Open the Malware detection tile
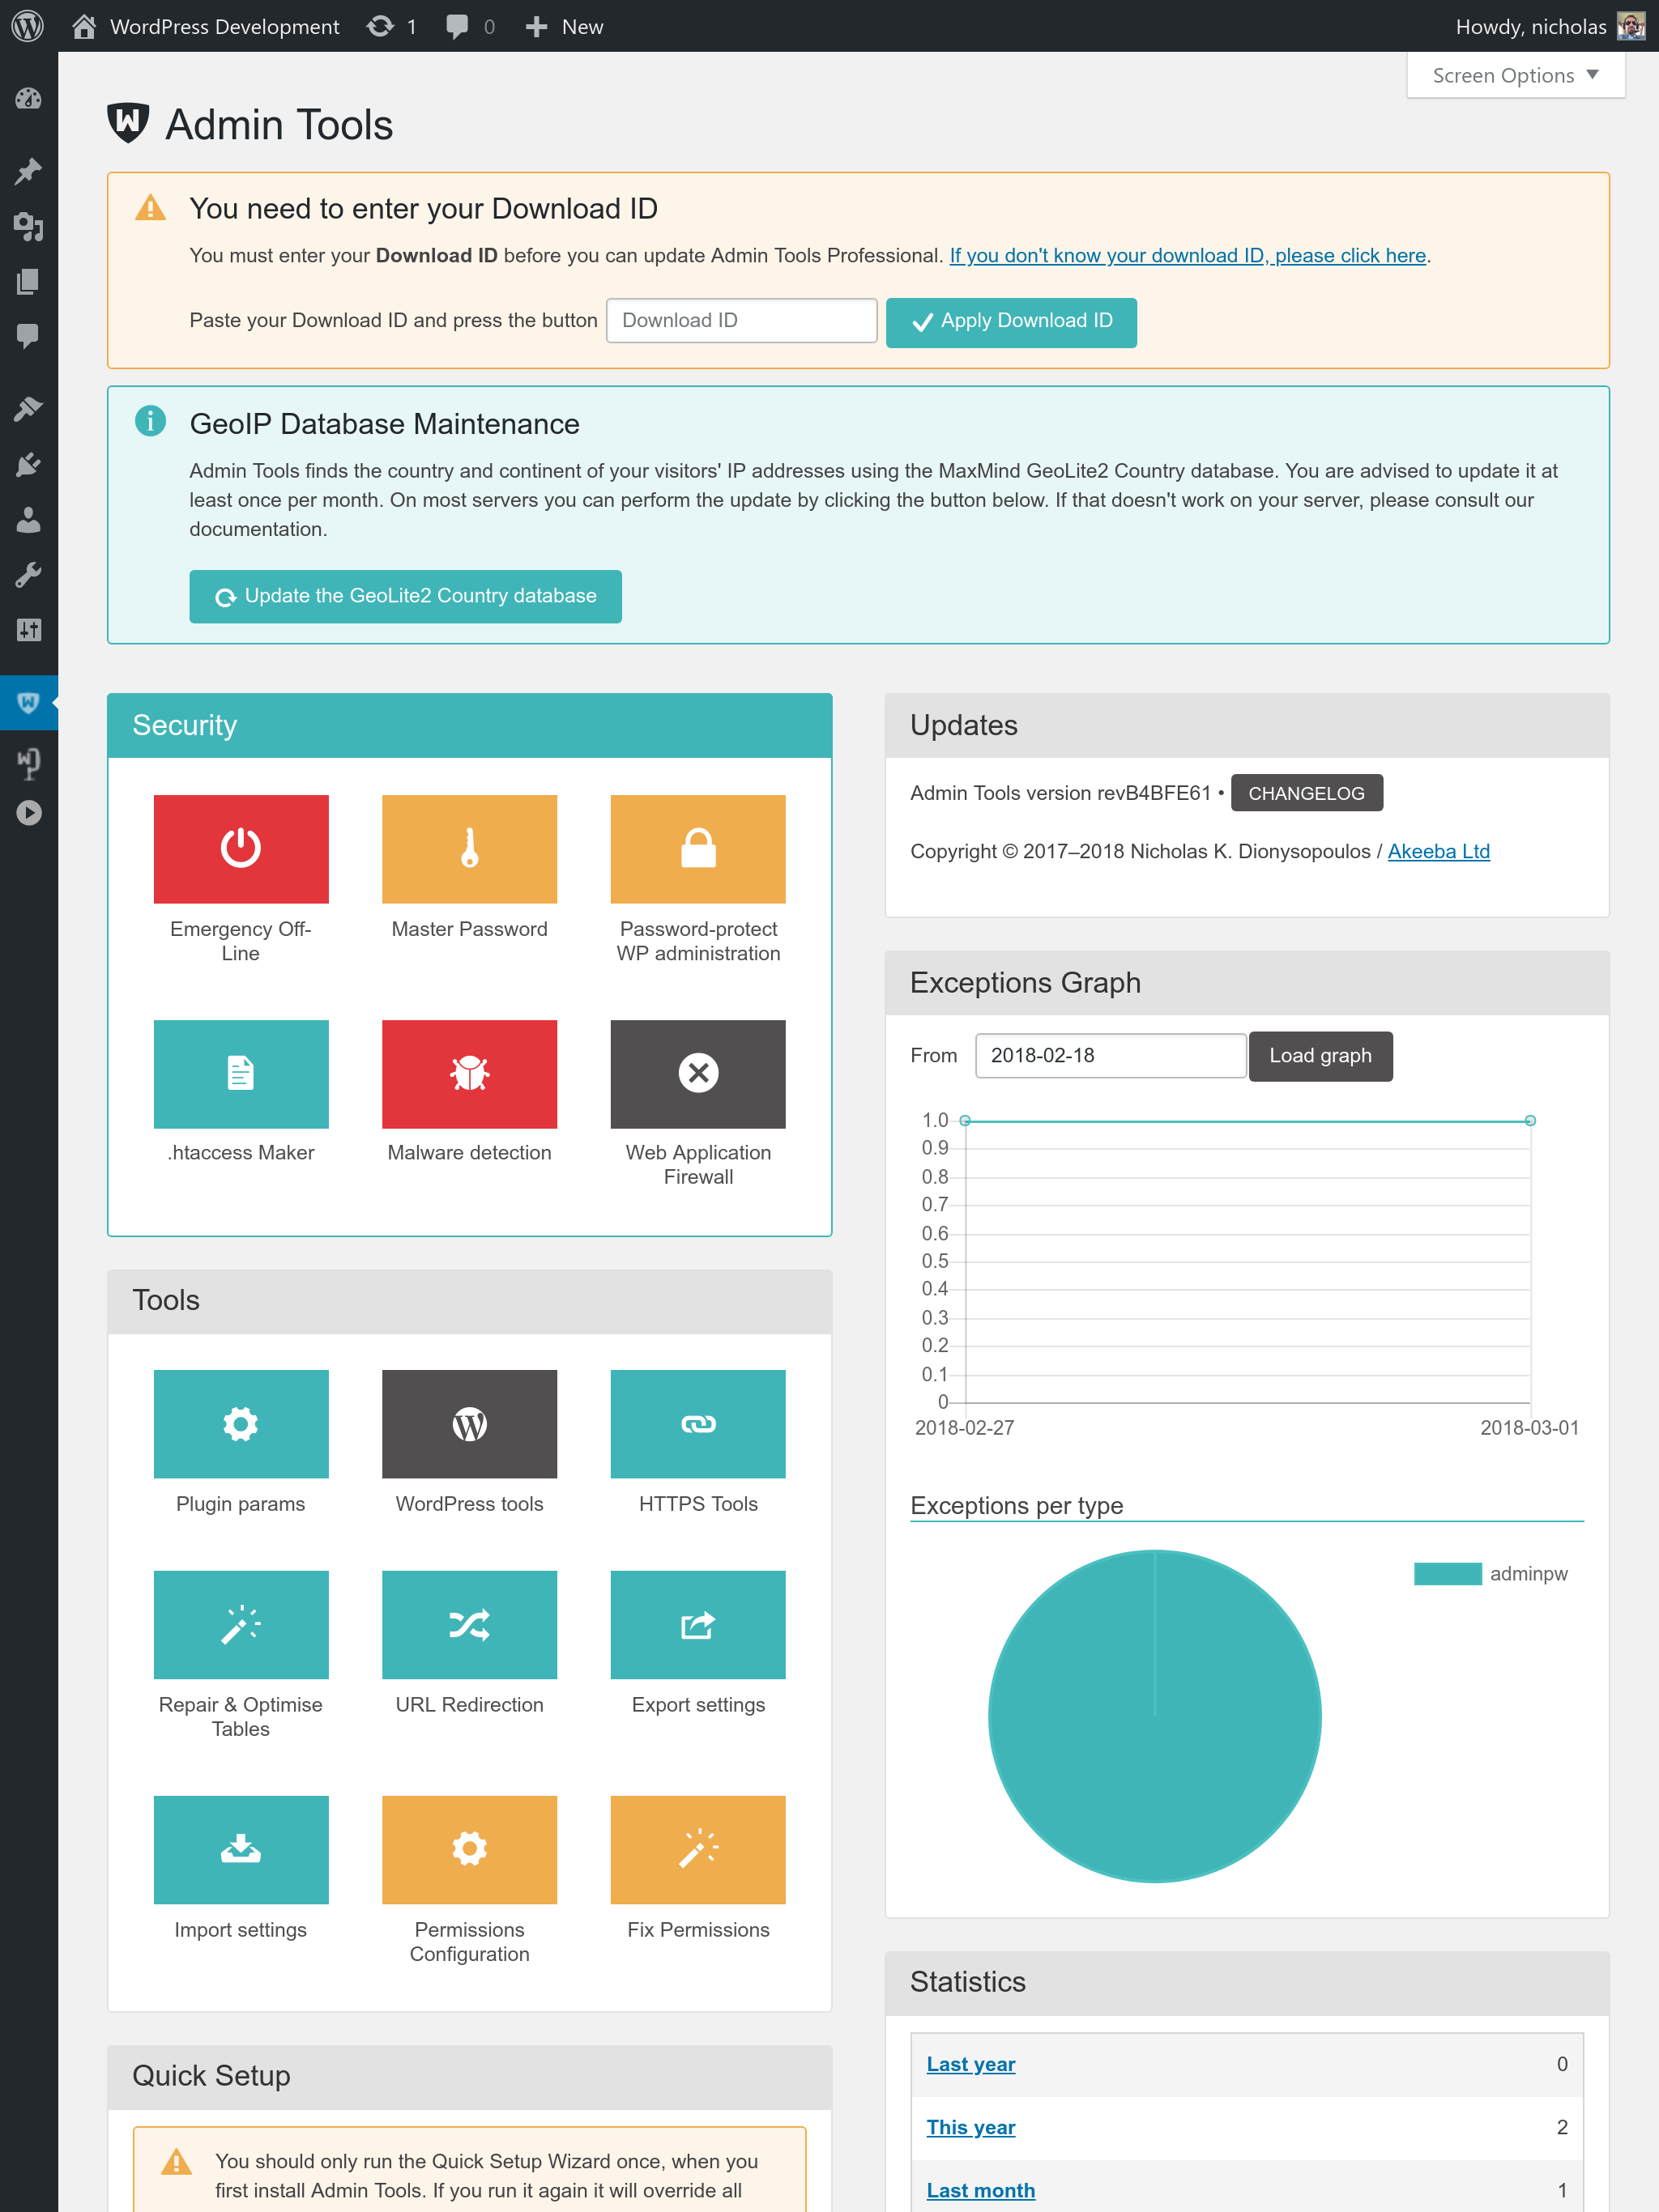The height and width of the screenshot is (2212, 1659). (x=469, y=1073)
